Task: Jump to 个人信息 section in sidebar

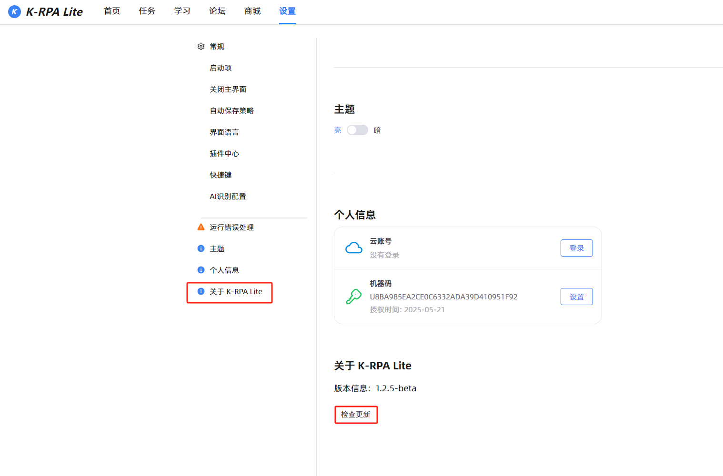Action: pos(224,270)
